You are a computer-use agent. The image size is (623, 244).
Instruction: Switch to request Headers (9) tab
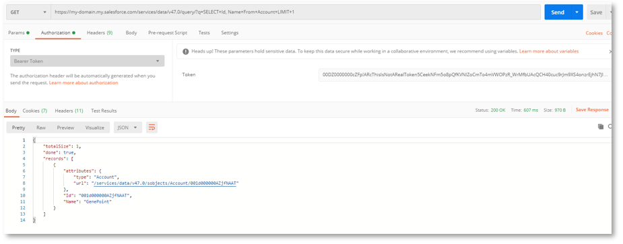pyautogui.click(x=100, y=32)
